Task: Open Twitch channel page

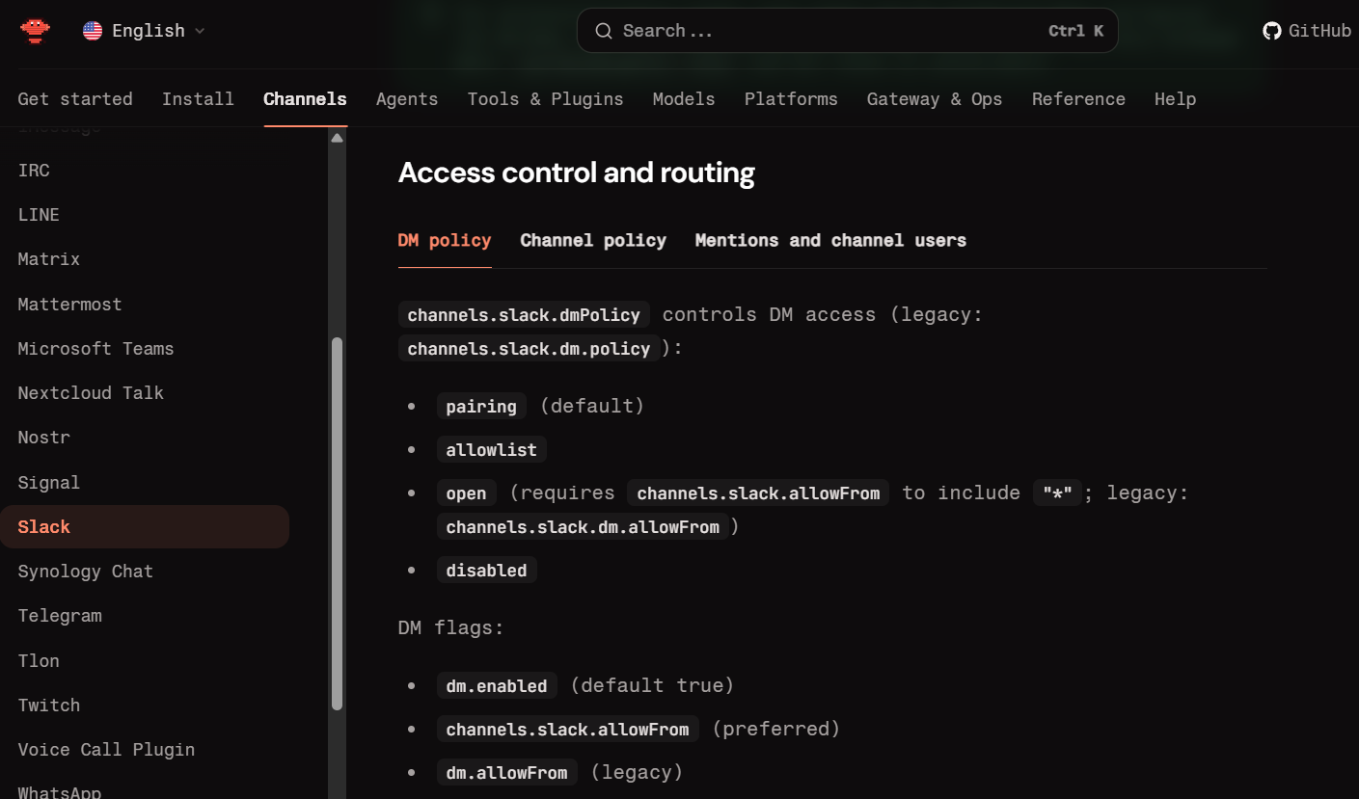Action: 48,705
